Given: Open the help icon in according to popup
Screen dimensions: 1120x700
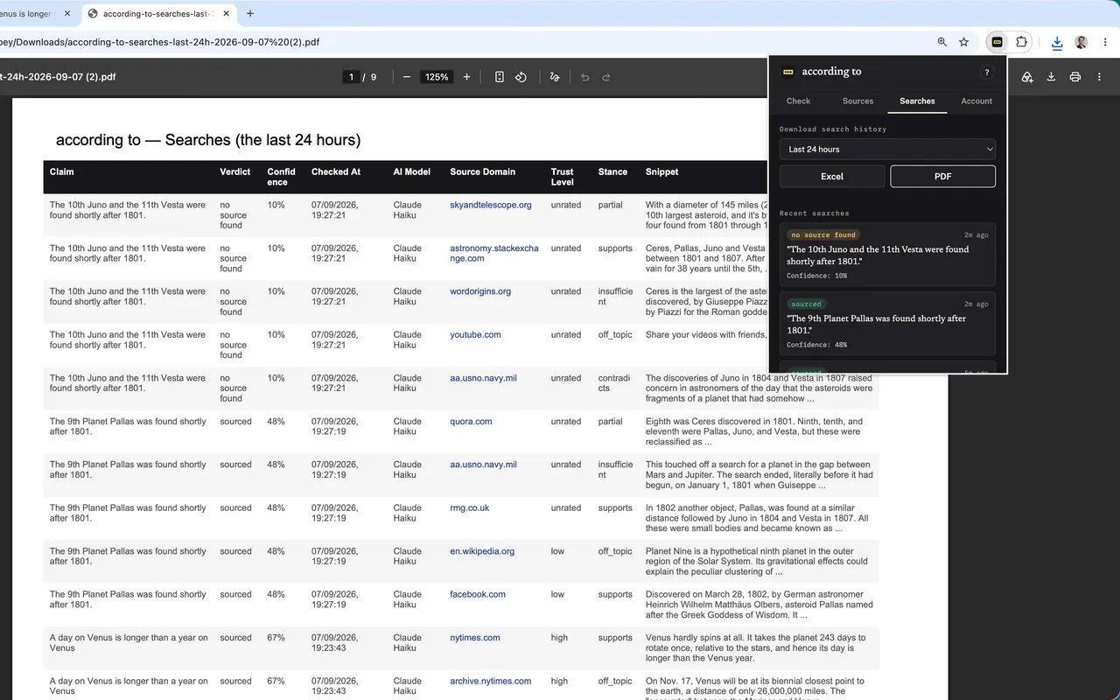Looking at the screenshot, I should 987,73.
